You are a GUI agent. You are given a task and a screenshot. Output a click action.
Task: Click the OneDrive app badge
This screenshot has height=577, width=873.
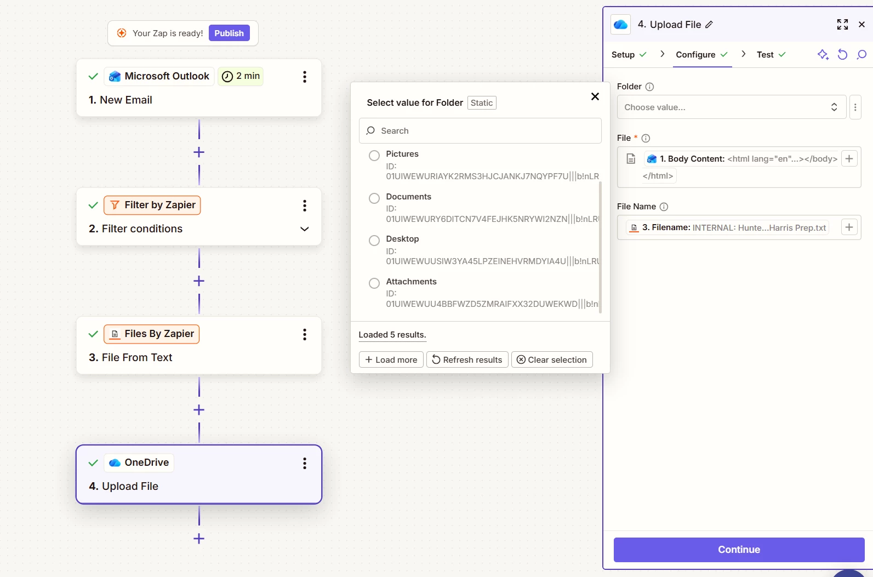tap(139, 462)
